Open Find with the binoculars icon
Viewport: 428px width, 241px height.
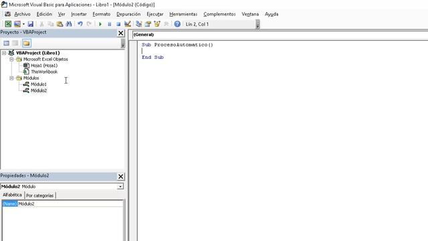(x=69, y=24)
